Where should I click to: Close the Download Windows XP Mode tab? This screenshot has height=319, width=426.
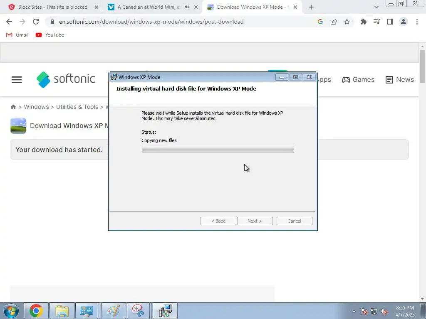tap(295, 7)
